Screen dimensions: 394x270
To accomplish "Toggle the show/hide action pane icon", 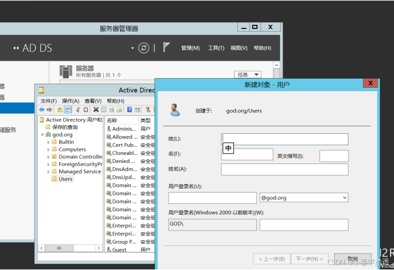I will tap(137, 109).
